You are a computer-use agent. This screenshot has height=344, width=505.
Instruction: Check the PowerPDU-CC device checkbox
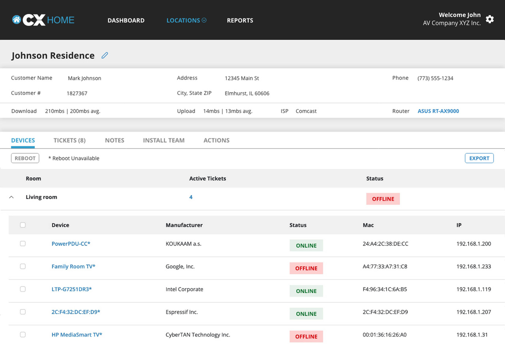pos(23,244)
